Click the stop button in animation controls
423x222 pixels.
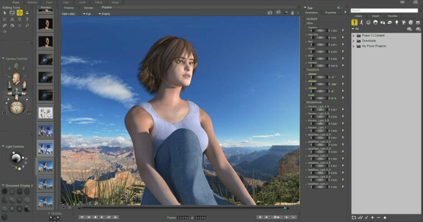click(95, 217)
